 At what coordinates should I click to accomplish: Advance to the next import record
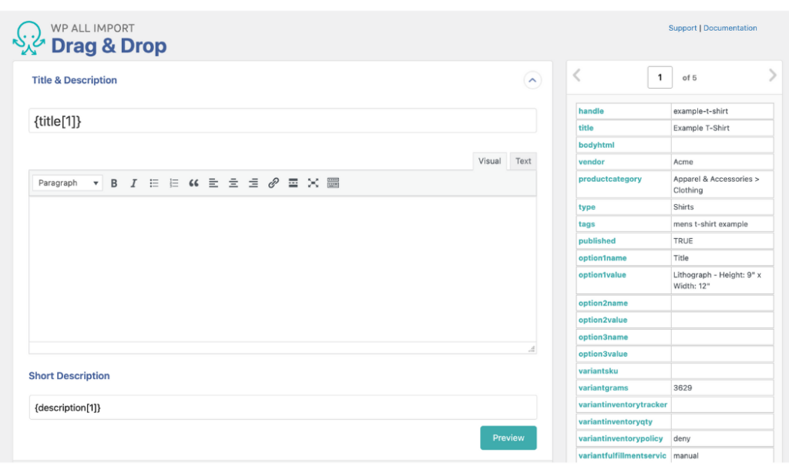pos(772,75)
